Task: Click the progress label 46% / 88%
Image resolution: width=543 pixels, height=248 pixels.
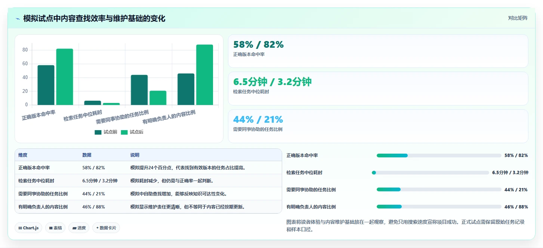Action: click(516, 207)
